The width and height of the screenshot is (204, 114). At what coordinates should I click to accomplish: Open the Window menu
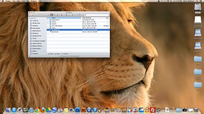[x=34, y=1]
